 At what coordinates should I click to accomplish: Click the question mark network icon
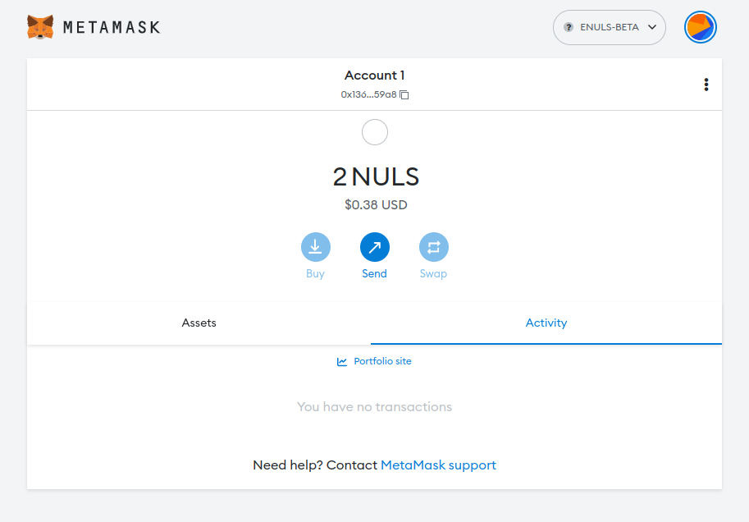point(569,27)
